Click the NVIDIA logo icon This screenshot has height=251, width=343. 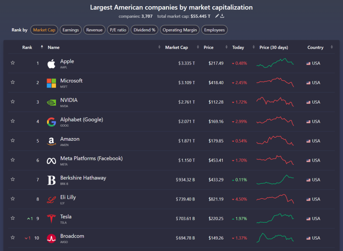[x=51, y=102]
